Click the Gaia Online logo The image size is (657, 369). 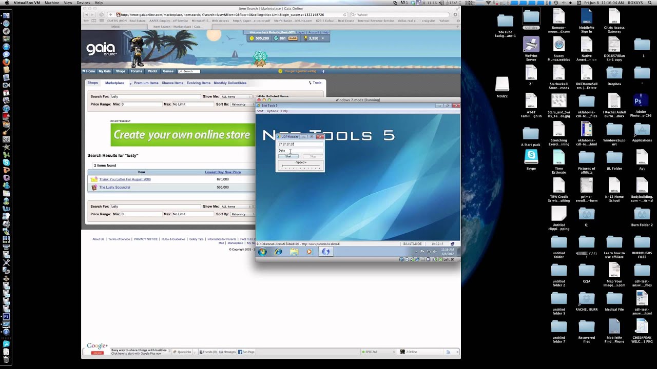(101, 49)
